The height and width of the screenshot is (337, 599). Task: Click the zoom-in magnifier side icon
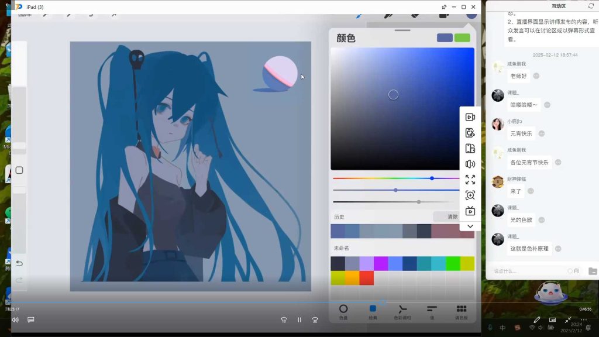(470, 195)
